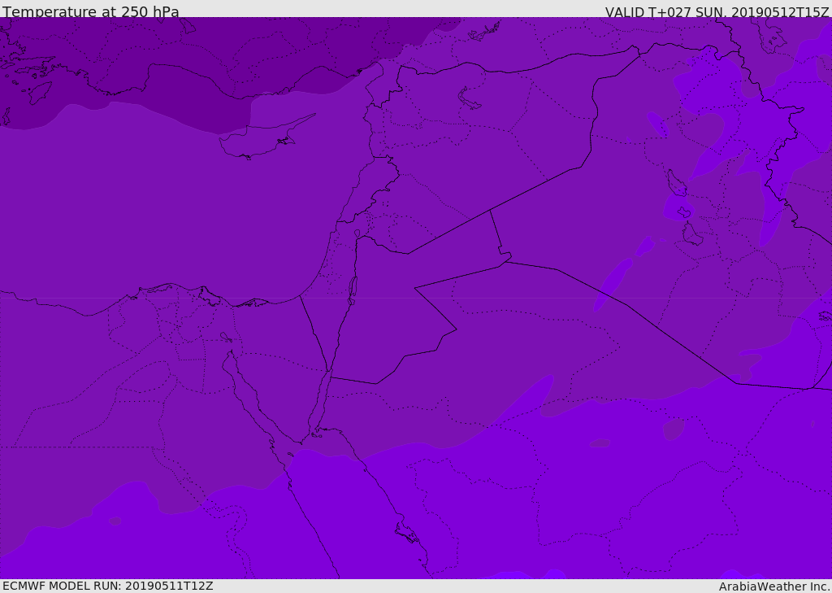This screenshot has height=593, width=832.
Task: Click the 'ArabiaWeather Inc.' credit text
Action: (x=773, y=586)
